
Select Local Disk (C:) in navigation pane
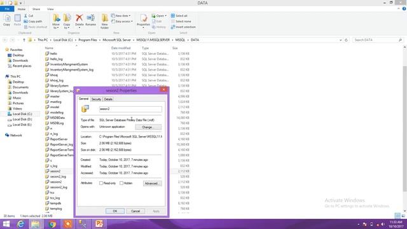coord(22,114)
